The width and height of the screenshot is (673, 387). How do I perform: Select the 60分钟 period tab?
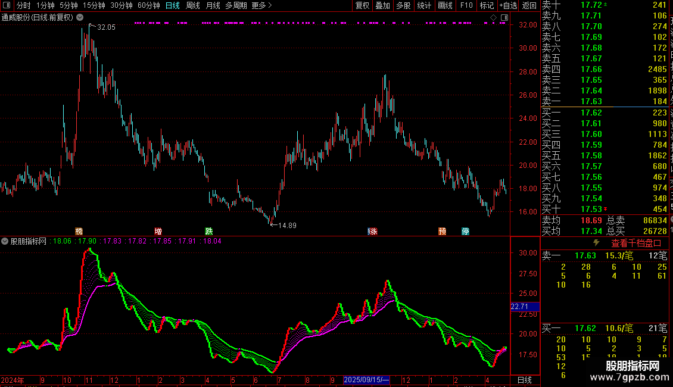click(x=148, y=5)
